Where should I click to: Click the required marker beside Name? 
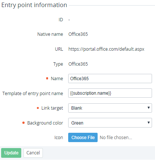click(47, 78)
